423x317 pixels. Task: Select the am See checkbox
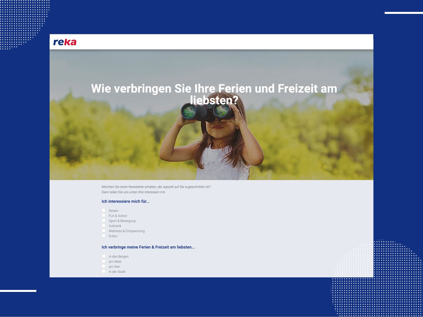[x=103, y=266]
